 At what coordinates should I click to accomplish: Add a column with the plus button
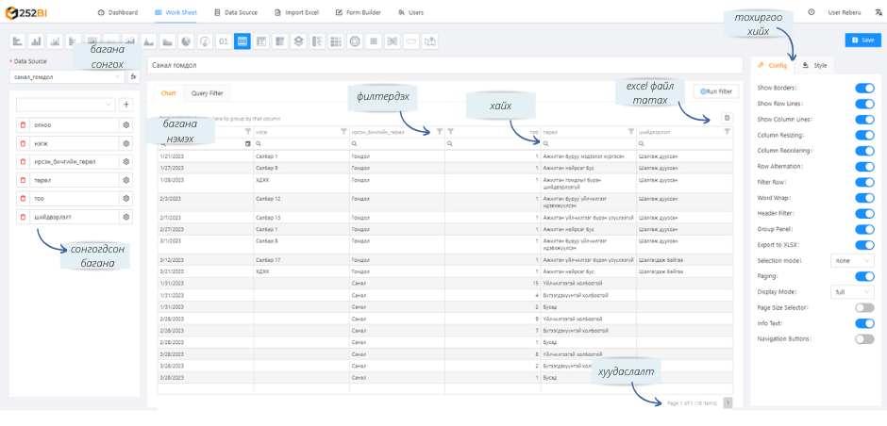coord(126,105)
